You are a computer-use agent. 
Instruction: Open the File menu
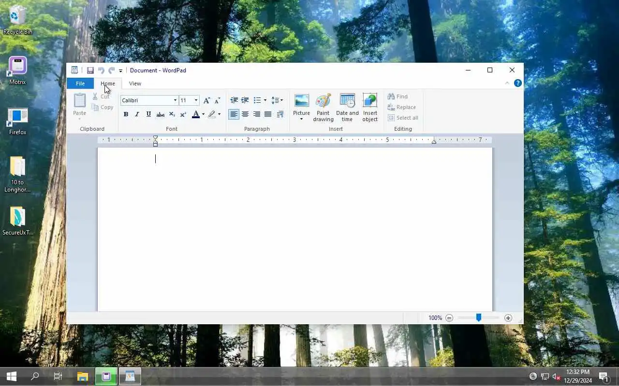tap(80, 83)
